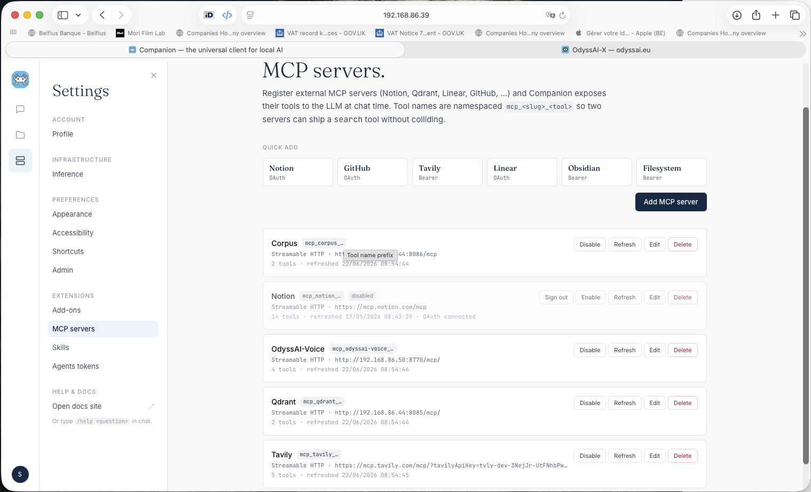Image resolution: width=811 pixels, height=492 pixels.
Task: Open the ID extension icon
Action: coord(209,15)
